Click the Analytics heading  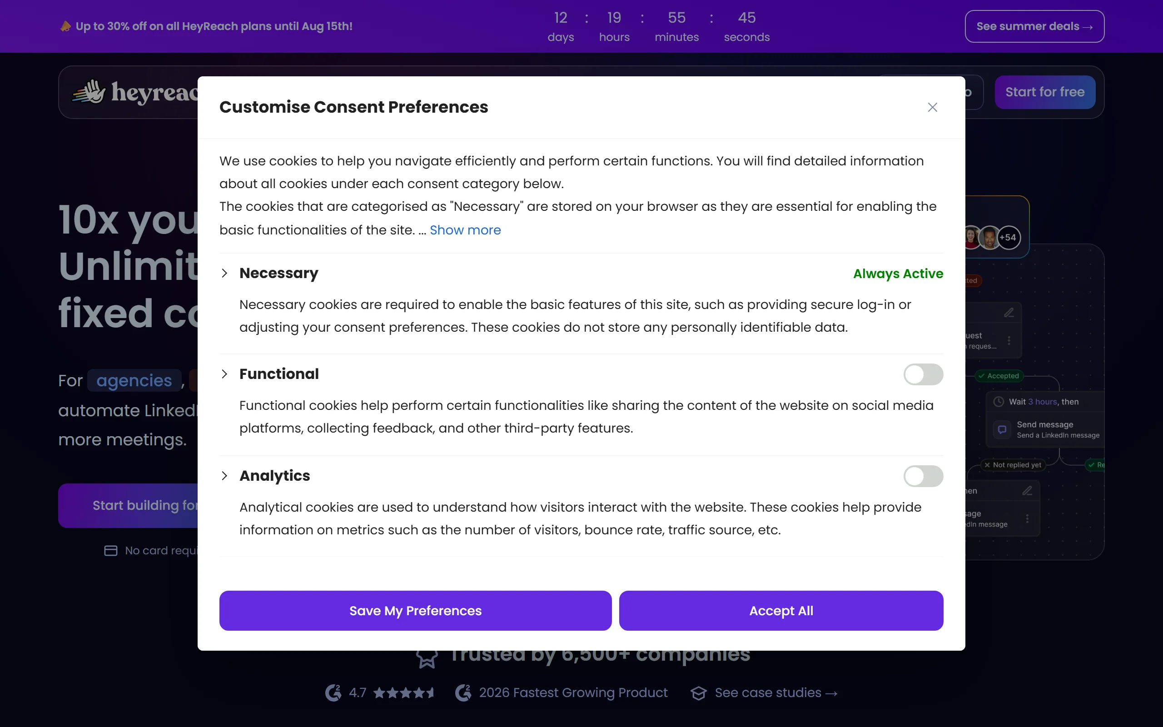click(x=274, y=476)
